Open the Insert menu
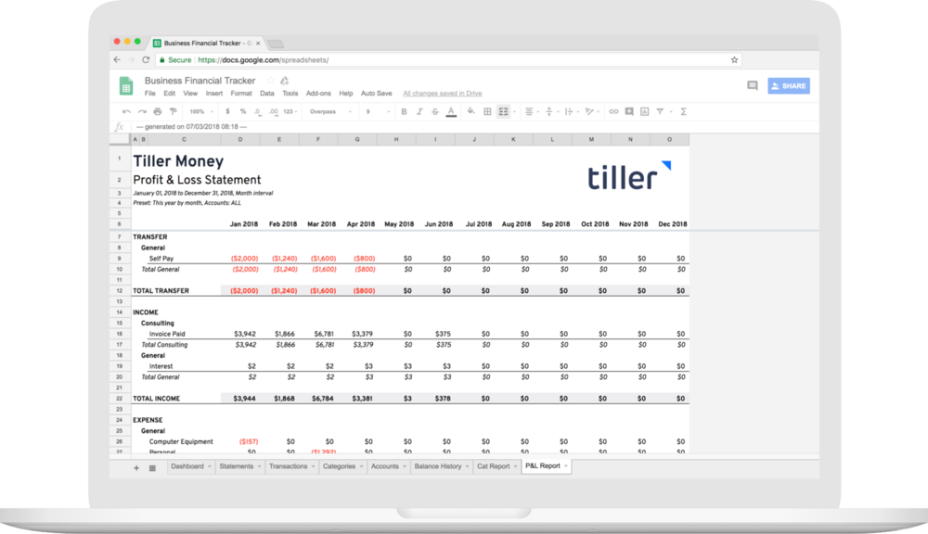The width and height of the screenshot is (928, 534). click(x=214, y=94)
